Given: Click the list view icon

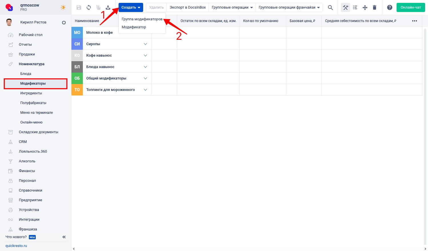Looking at the screenshot, I should tap(355, 7).
